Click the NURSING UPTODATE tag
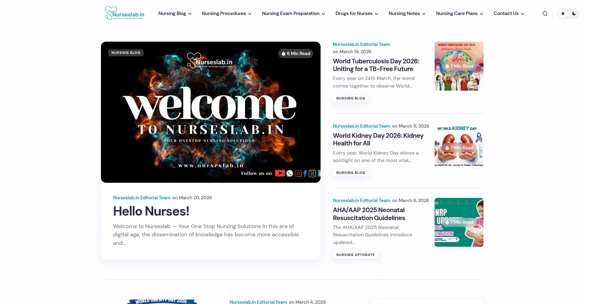The width and height of the screenshot is (589, 304). point(356,255)
